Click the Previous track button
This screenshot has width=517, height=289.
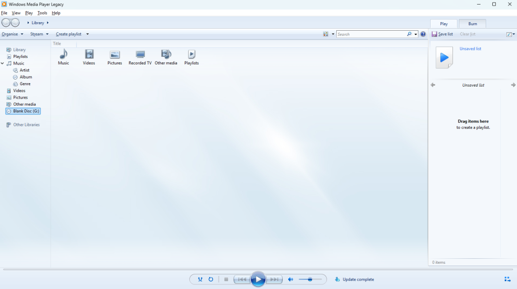click(242, 279)
